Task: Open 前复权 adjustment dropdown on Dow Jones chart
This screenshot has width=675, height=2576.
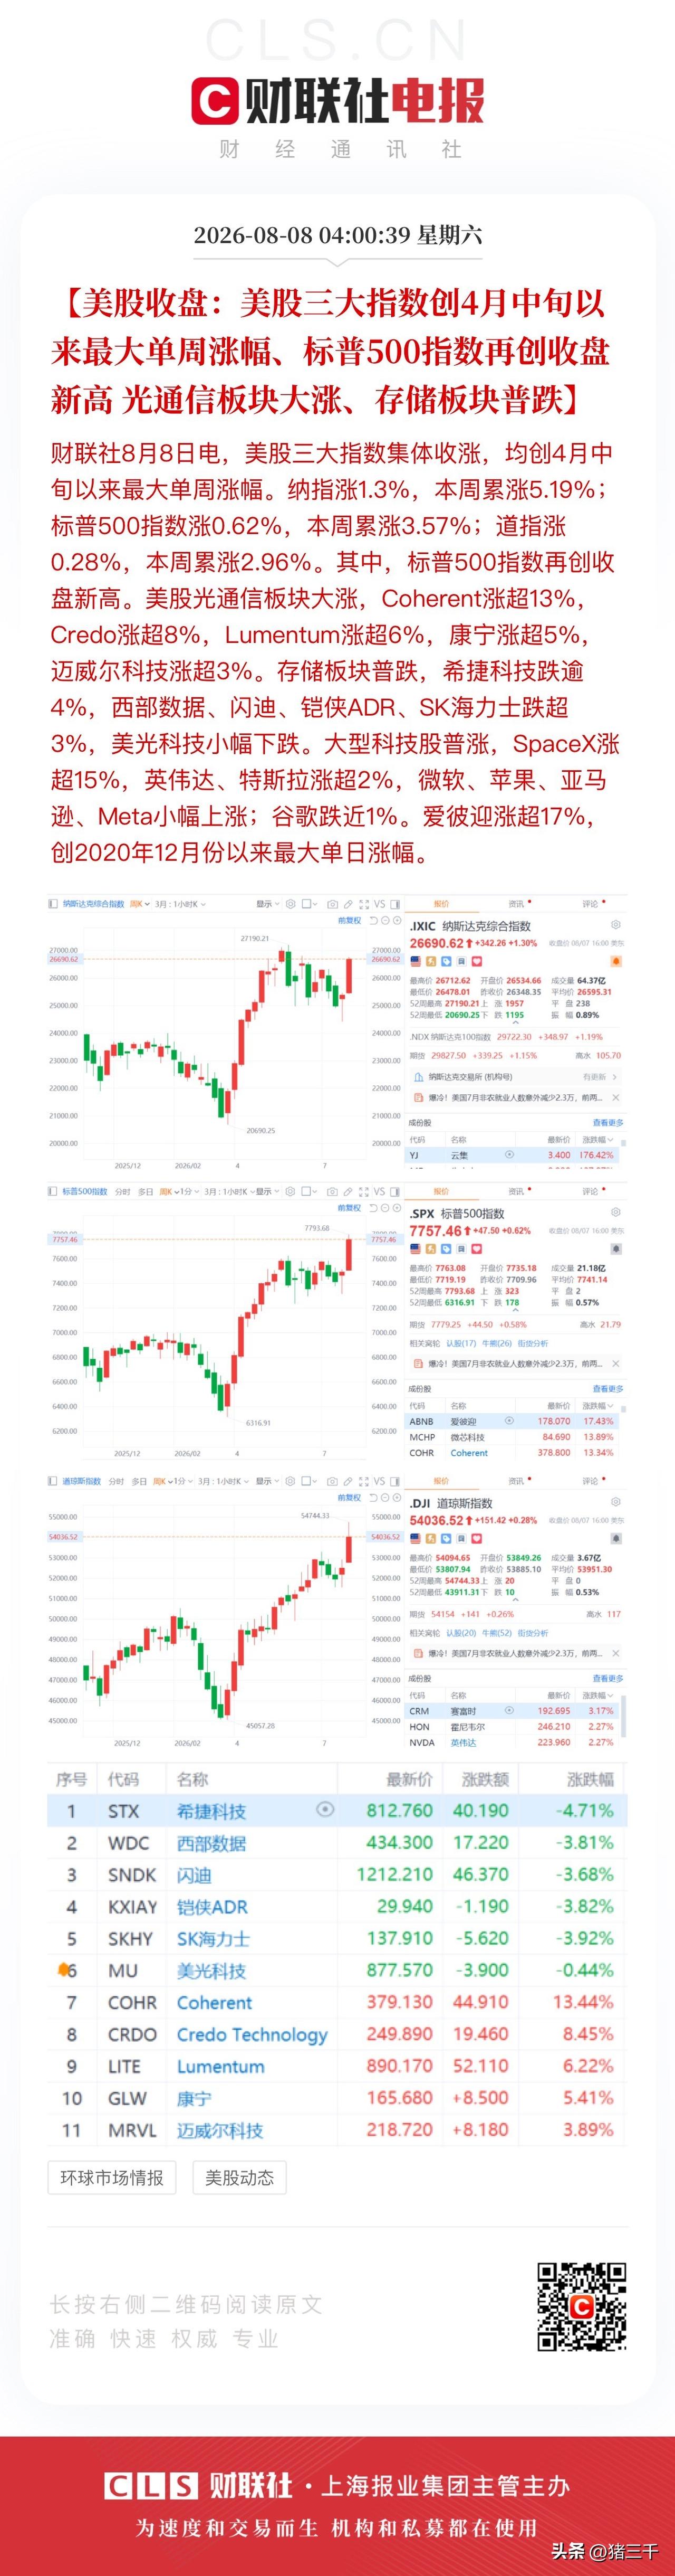Action: (350, 1498)
